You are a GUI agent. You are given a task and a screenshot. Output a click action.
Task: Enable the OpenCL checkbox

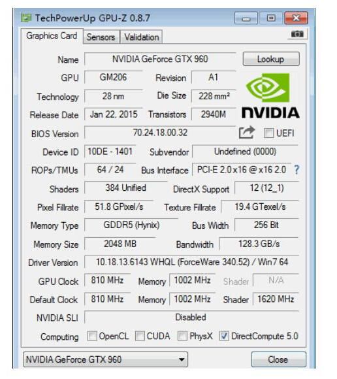pyautogui.click(x=92, y=336)
